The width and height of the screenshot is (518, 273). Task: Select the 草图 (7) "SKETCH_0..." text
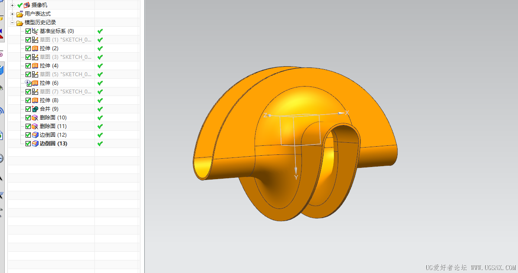coord(66,91)
